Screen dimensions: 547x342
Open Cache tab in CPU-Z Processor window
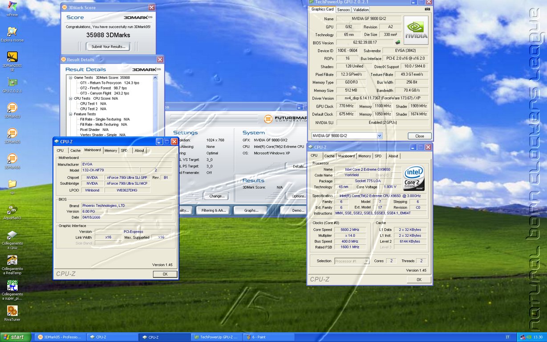(329, 156)
